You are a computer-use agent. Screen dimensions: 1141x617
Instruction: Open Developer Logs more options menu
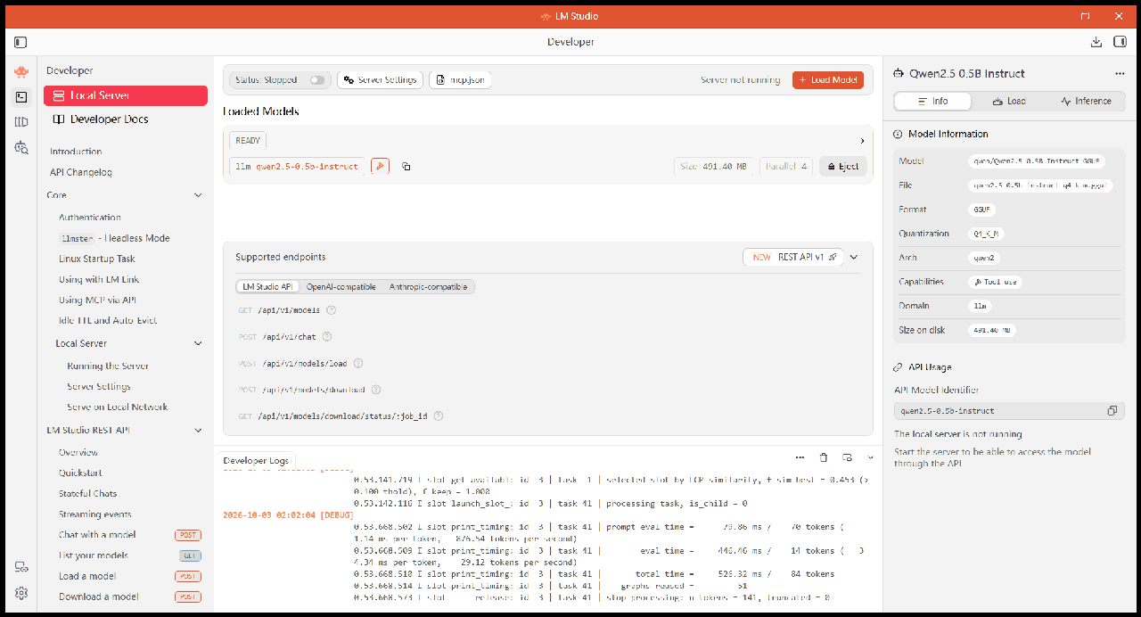[800, 457]
